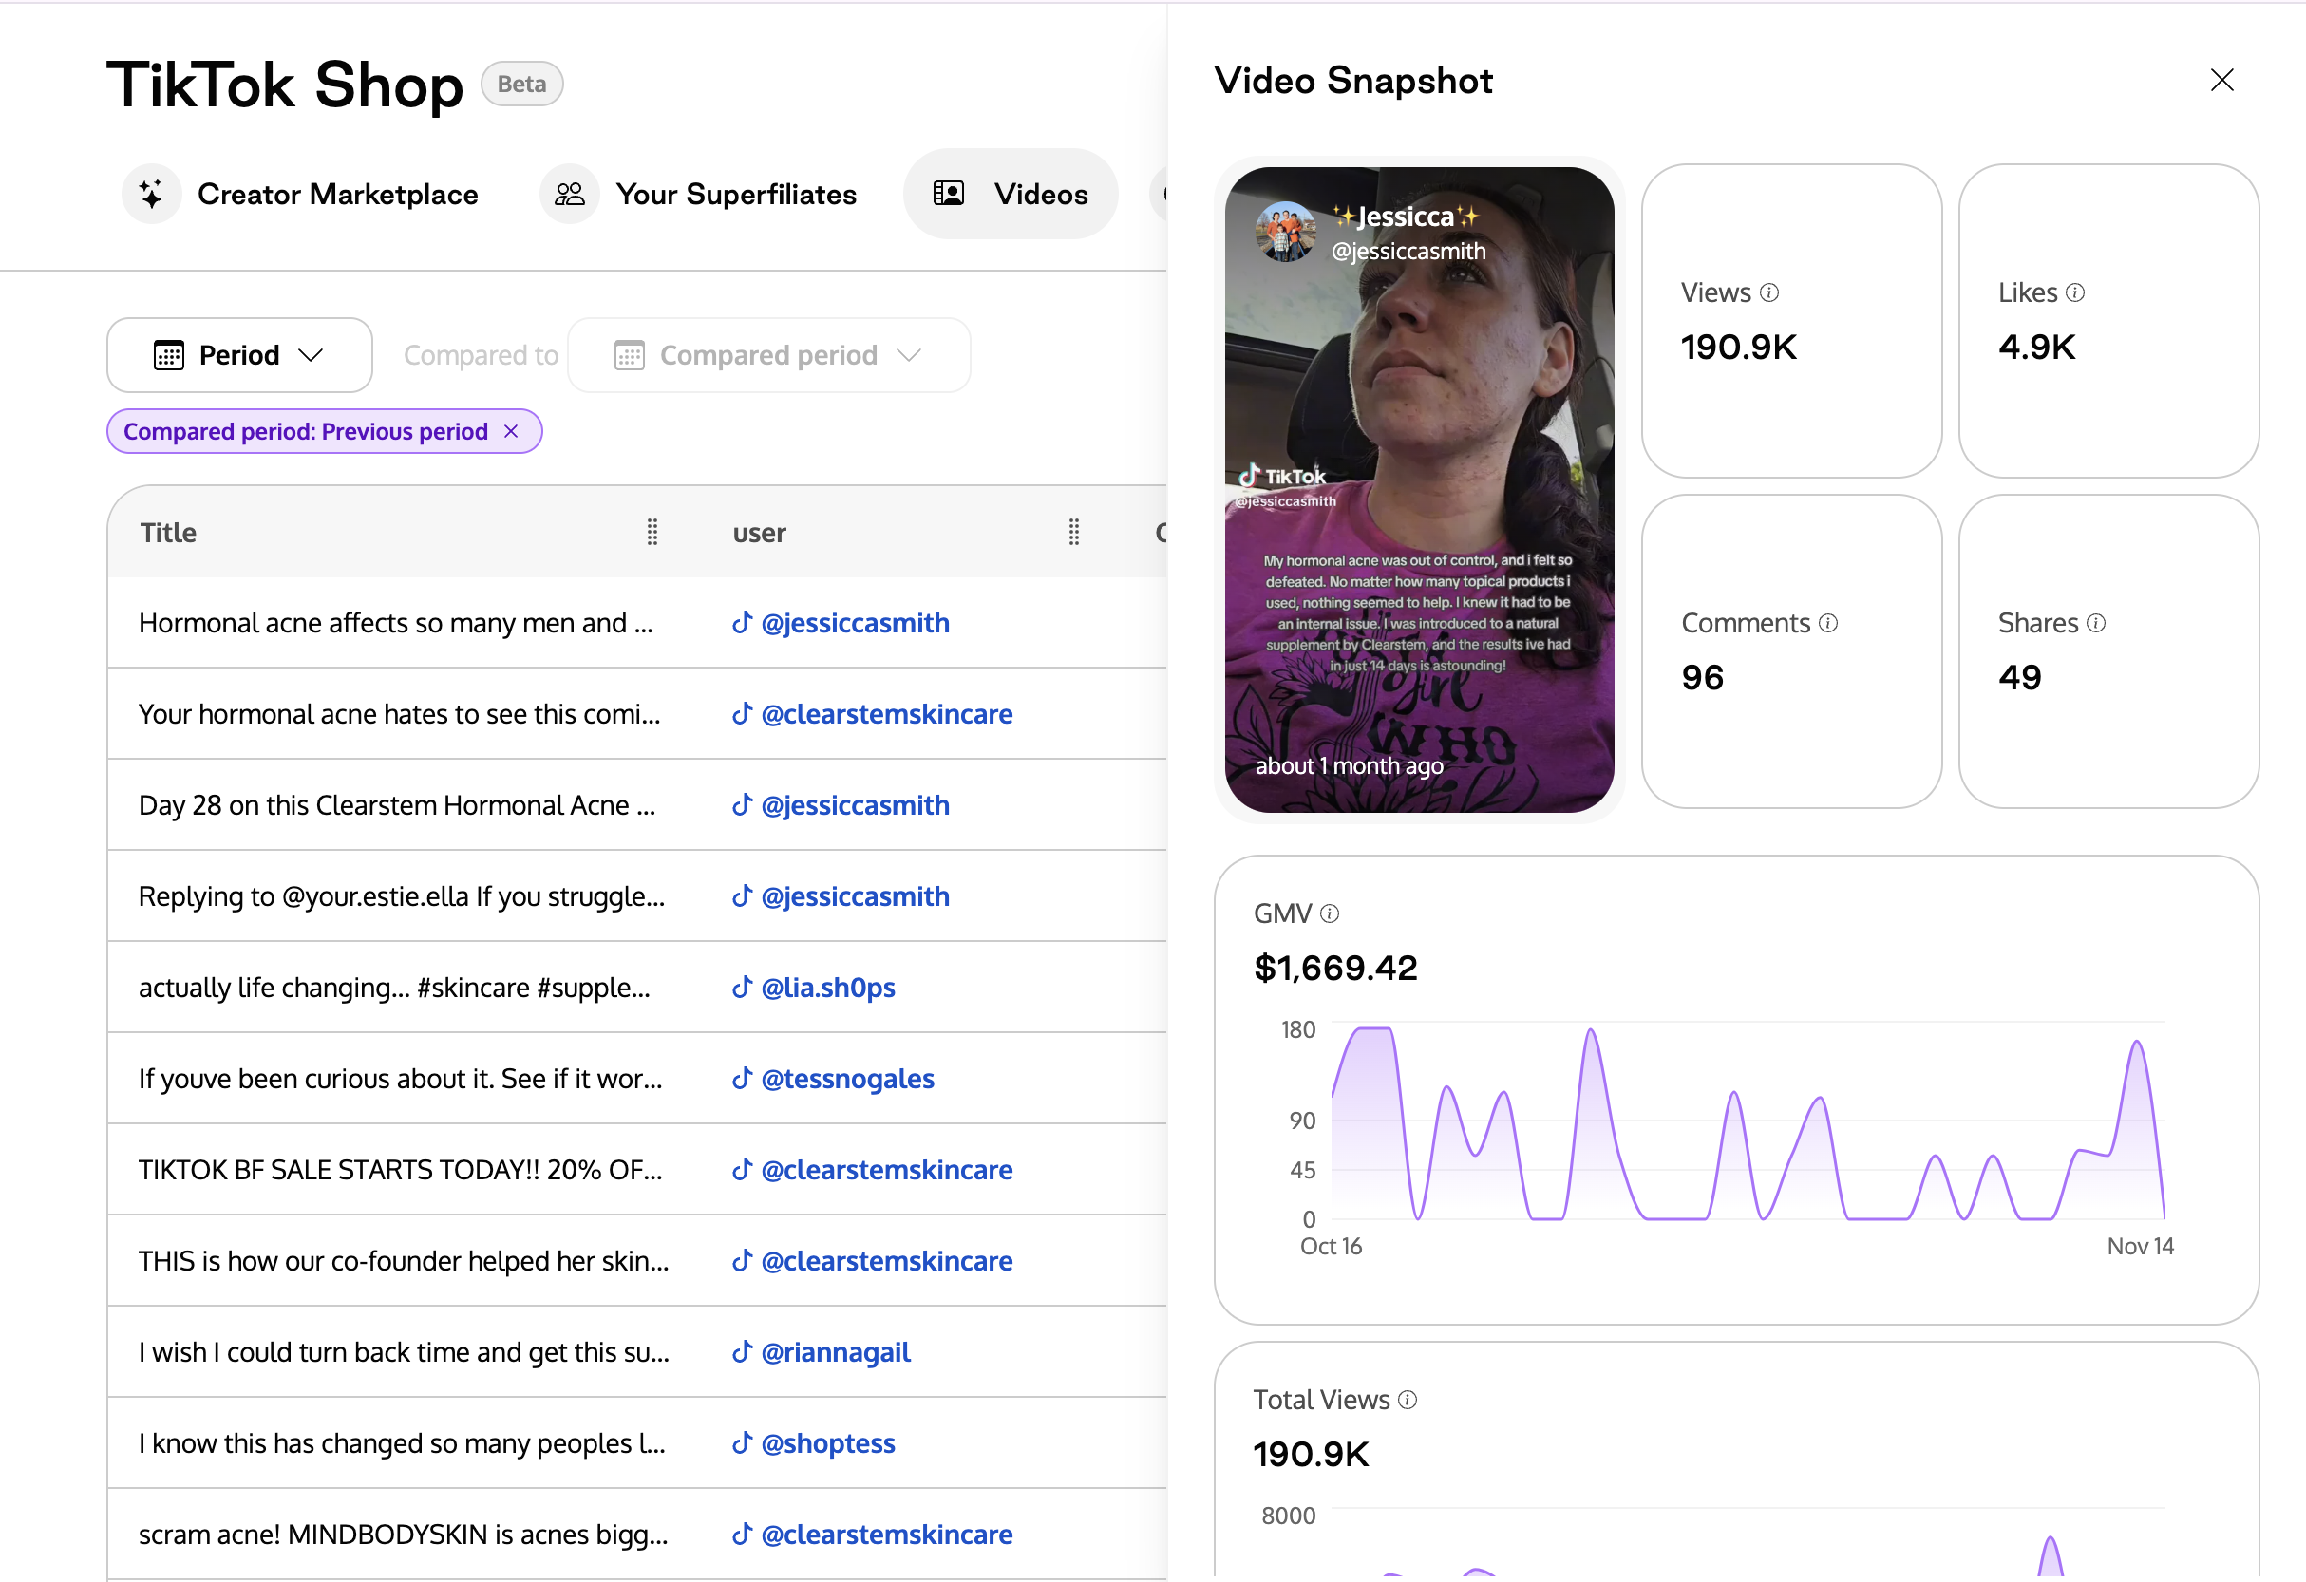Show info tooltip for GMV
Image resolution: width=2306 pixels, height=1582 pixels.
(1330, 913)
